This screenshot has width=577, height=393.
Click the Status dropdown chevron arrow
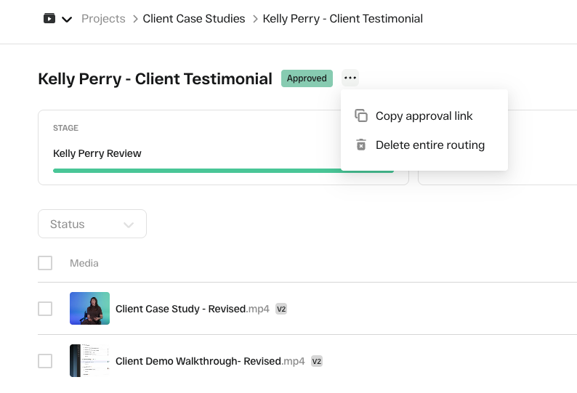(129, 225)
